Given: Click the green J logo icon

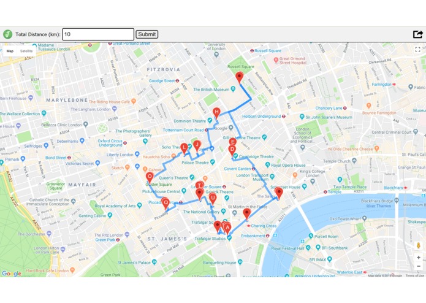Looking at the screenshot, I should point(7,34).
